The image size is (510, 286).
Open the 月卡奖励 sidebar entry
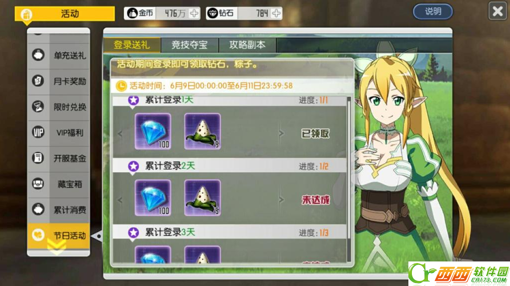[x=59, y=81]
